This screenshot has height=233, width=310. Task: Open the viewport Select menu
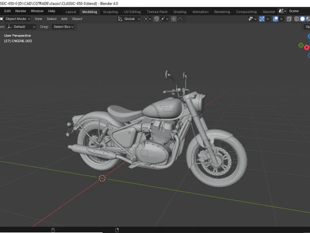coord(52,19)
